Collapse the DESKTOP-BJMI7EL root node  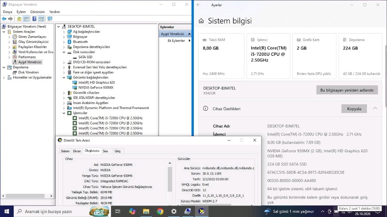(x=59, y=27)
